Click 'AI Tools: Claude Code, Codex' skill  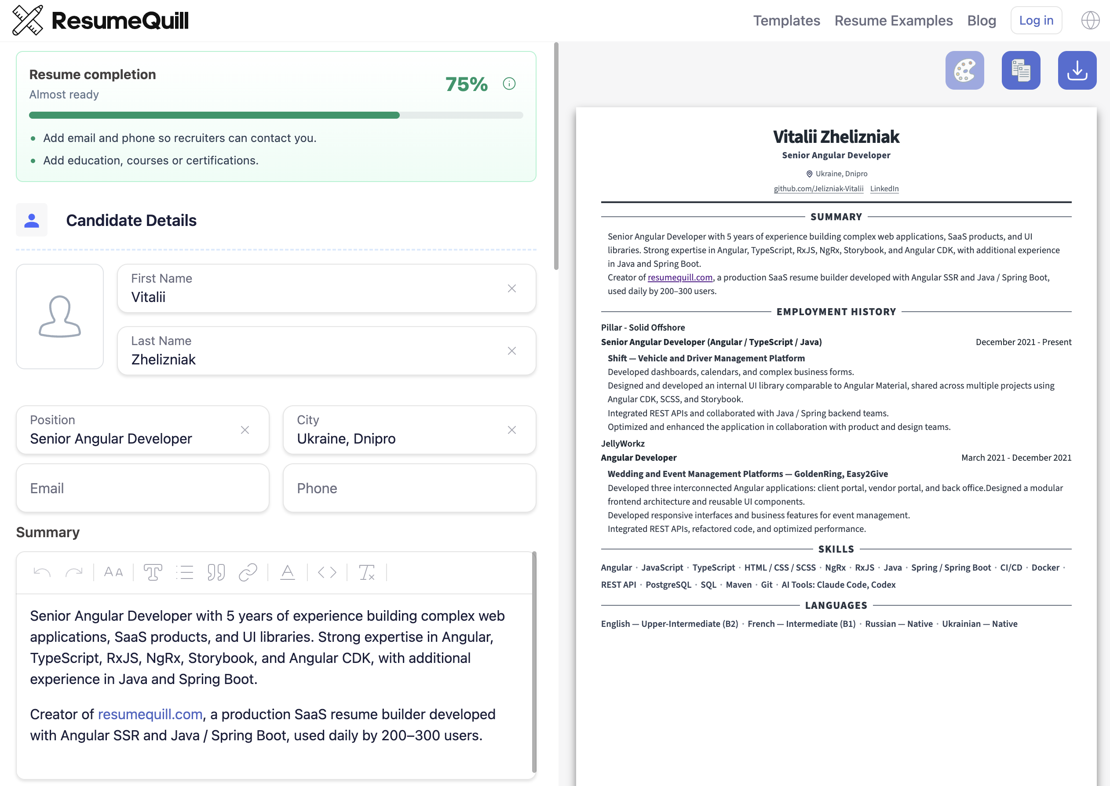click(x=838, y=585)
